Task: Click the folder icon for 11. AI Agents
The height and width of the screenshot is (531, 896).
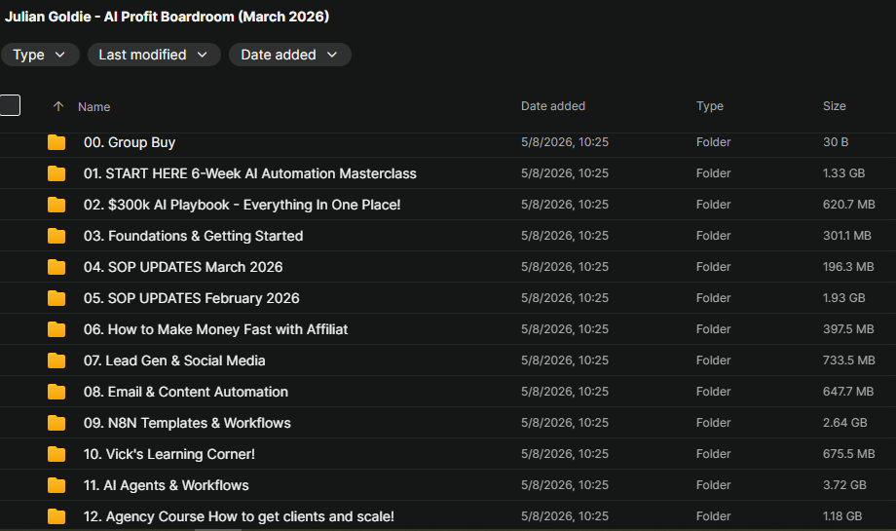Action: click(x=56, y=485)
